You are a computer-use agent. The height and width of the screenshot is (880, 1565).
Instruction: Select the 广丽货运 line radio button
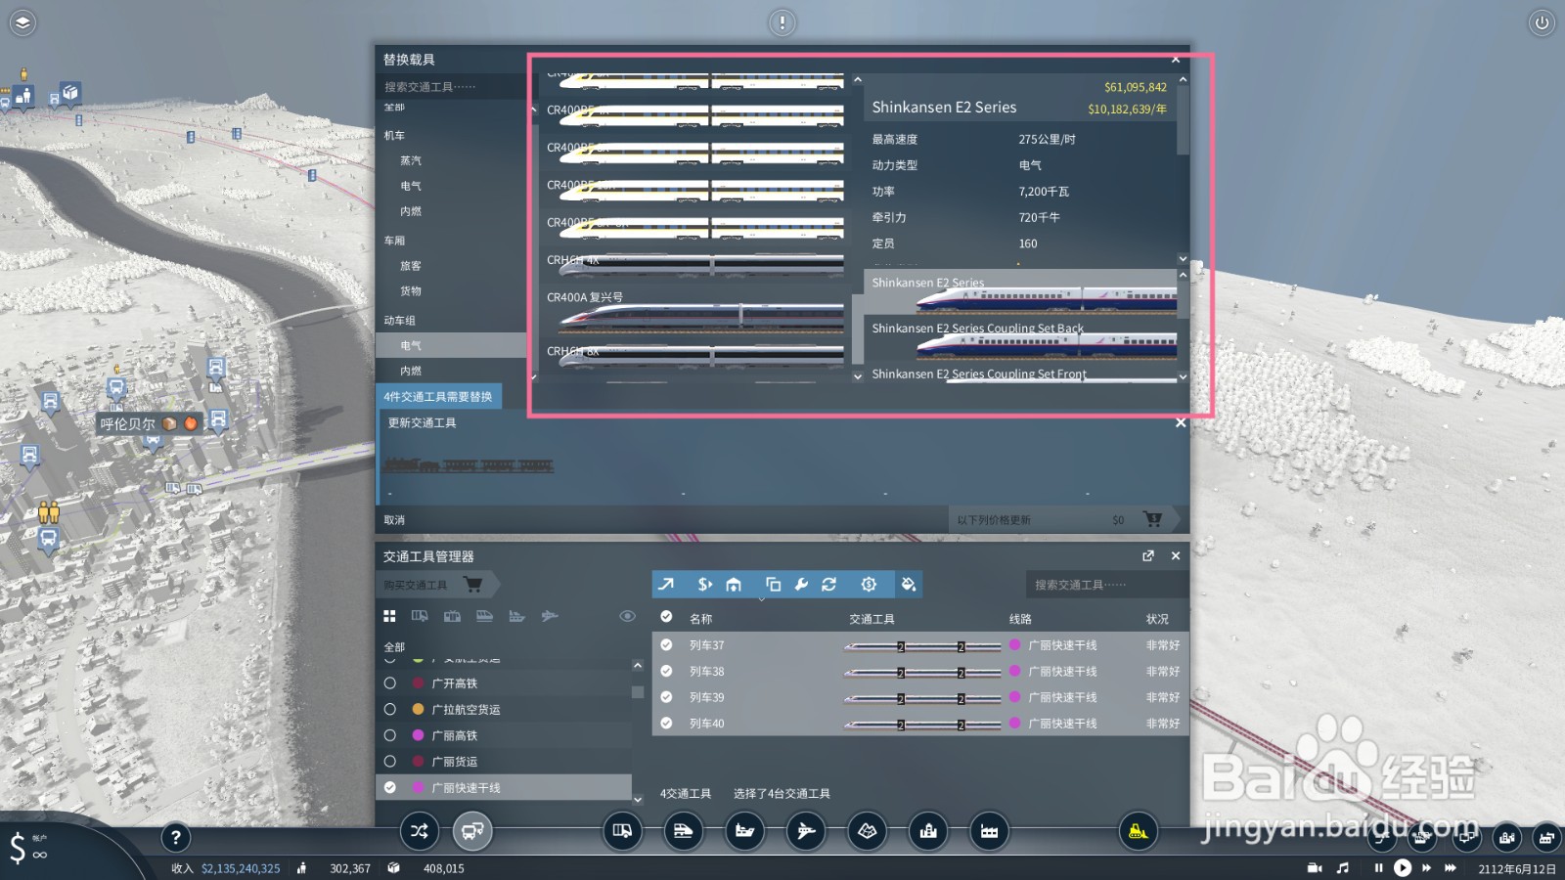[390, 761]
